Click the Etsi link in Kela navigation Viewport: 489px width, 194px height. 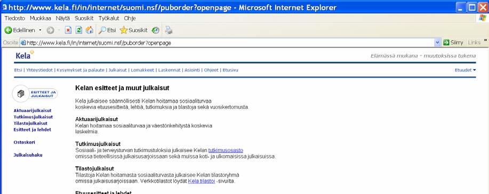click(x=18, y=70)
